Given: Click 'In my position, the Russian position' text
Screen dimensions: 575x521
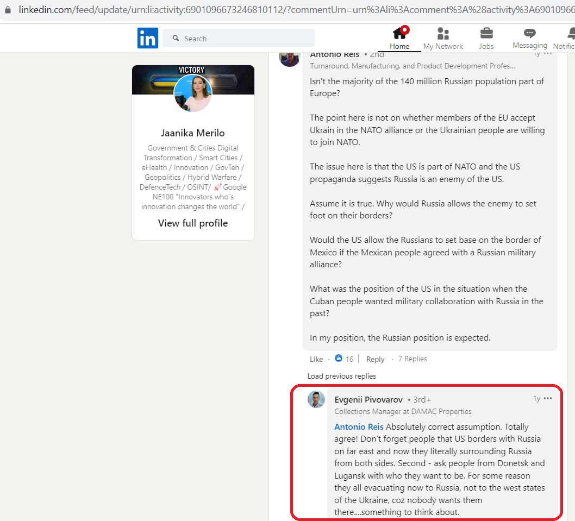Looking at the screenshot, I should (399, 338).
